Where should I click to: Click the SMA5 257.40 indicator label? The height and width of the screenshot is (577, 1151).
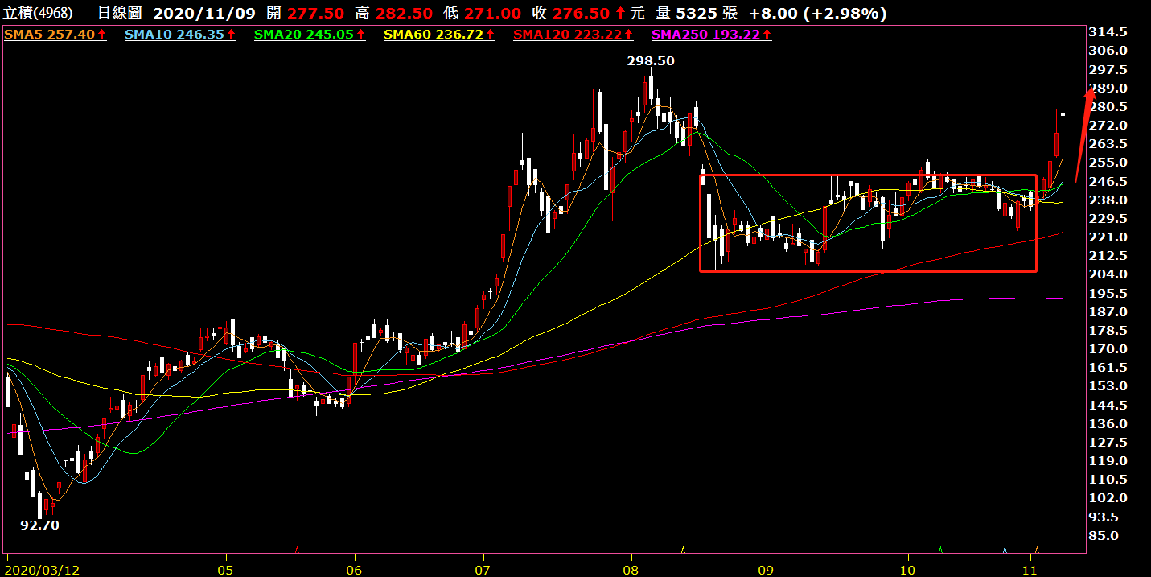[x=55, y=35]
